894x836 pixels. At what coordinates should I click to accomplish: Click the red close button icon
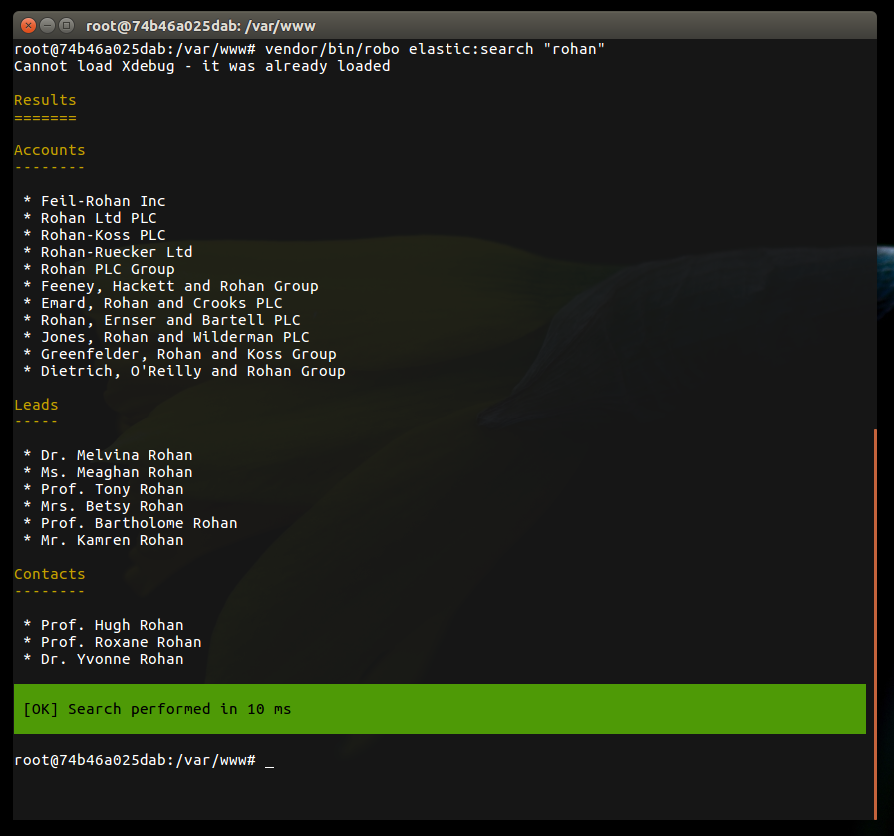tap(27, 25)
